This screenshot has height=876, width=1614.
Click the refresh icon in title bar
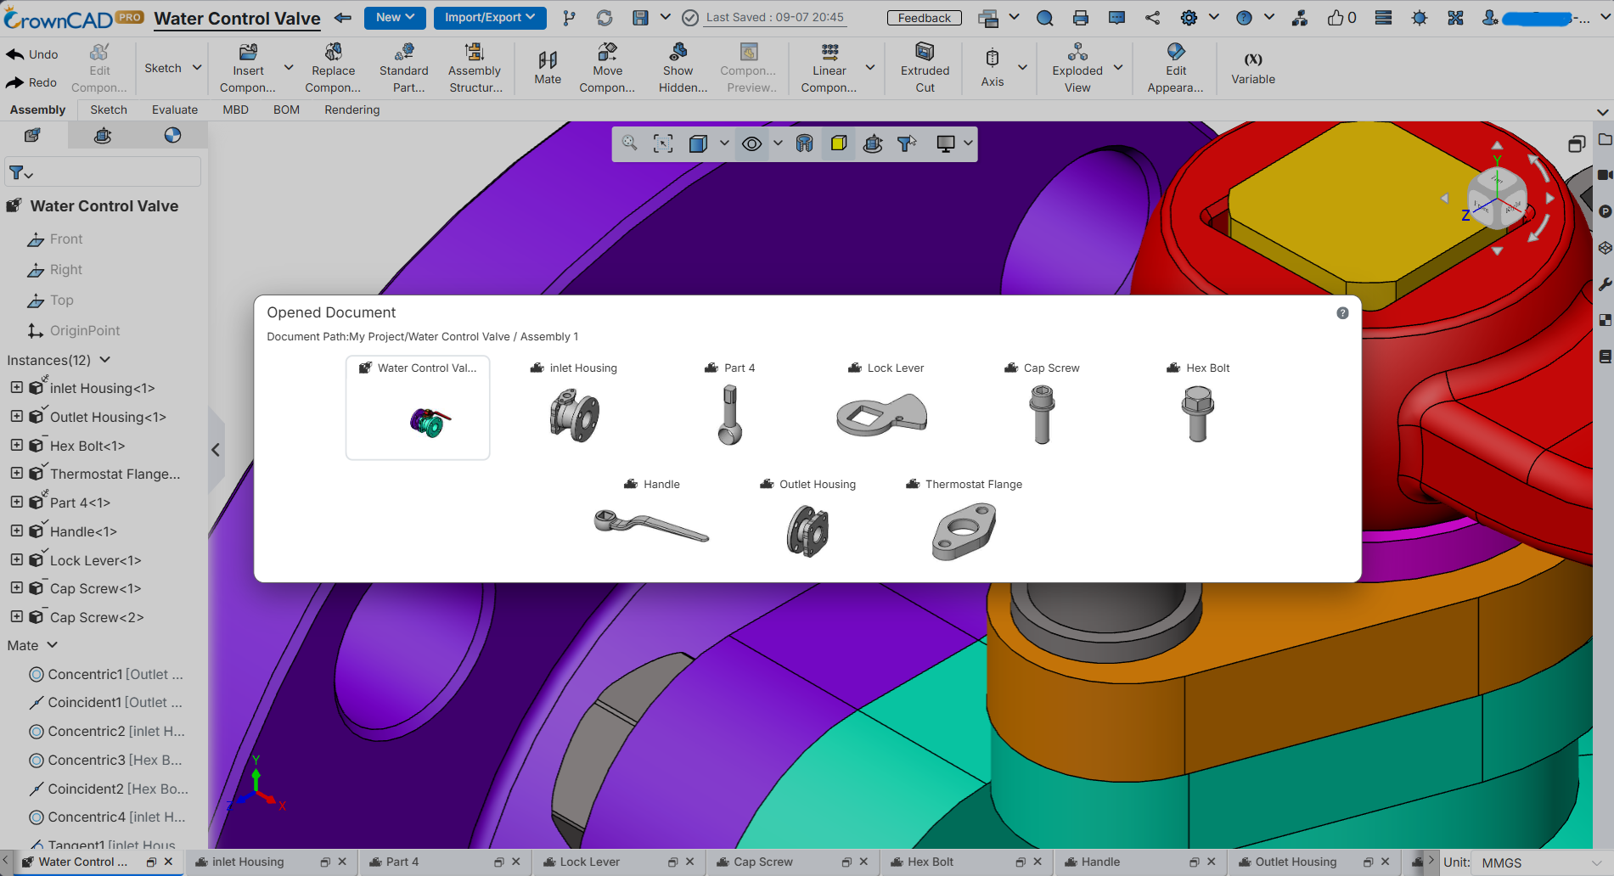[605, 18]
